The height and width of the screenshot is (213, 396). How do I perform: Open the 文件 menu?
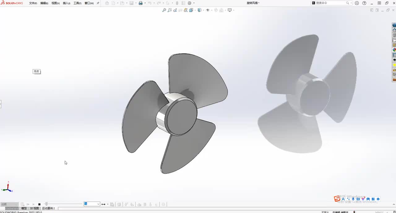[x=33, y=3]
